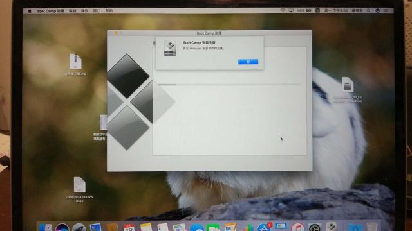The width and height of the screenshot is (412, 231).
Task: Select the 20180914103126.docx desktop file
Action: point(79,190)
